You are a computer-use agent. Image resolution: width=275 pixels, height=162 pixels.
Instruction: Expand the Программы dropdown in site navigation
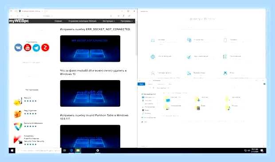(126, 21)
